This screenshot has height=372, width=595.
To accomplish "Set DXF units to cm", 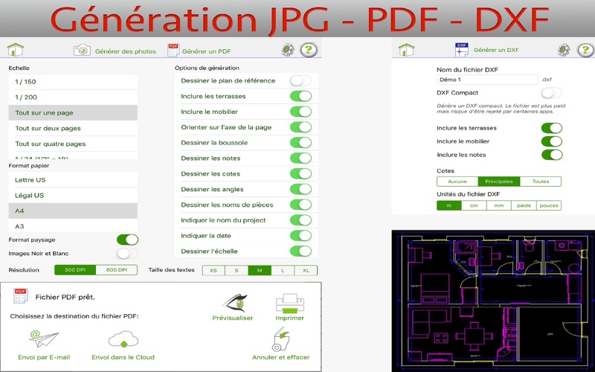I will coord(474,205).
